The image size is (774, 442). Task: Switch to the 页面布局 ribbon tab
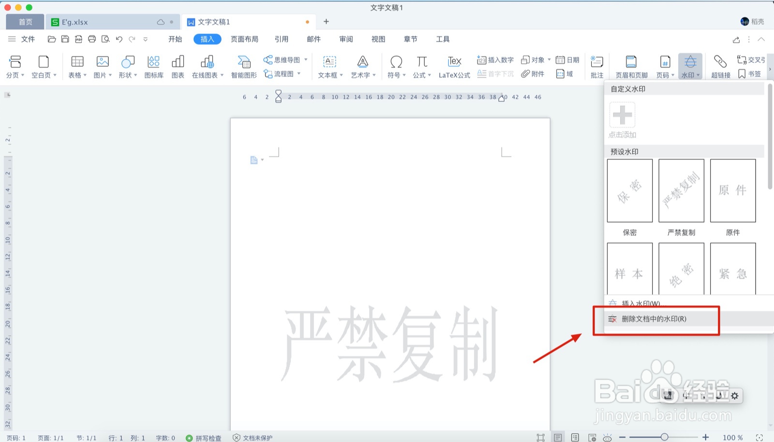244,39
